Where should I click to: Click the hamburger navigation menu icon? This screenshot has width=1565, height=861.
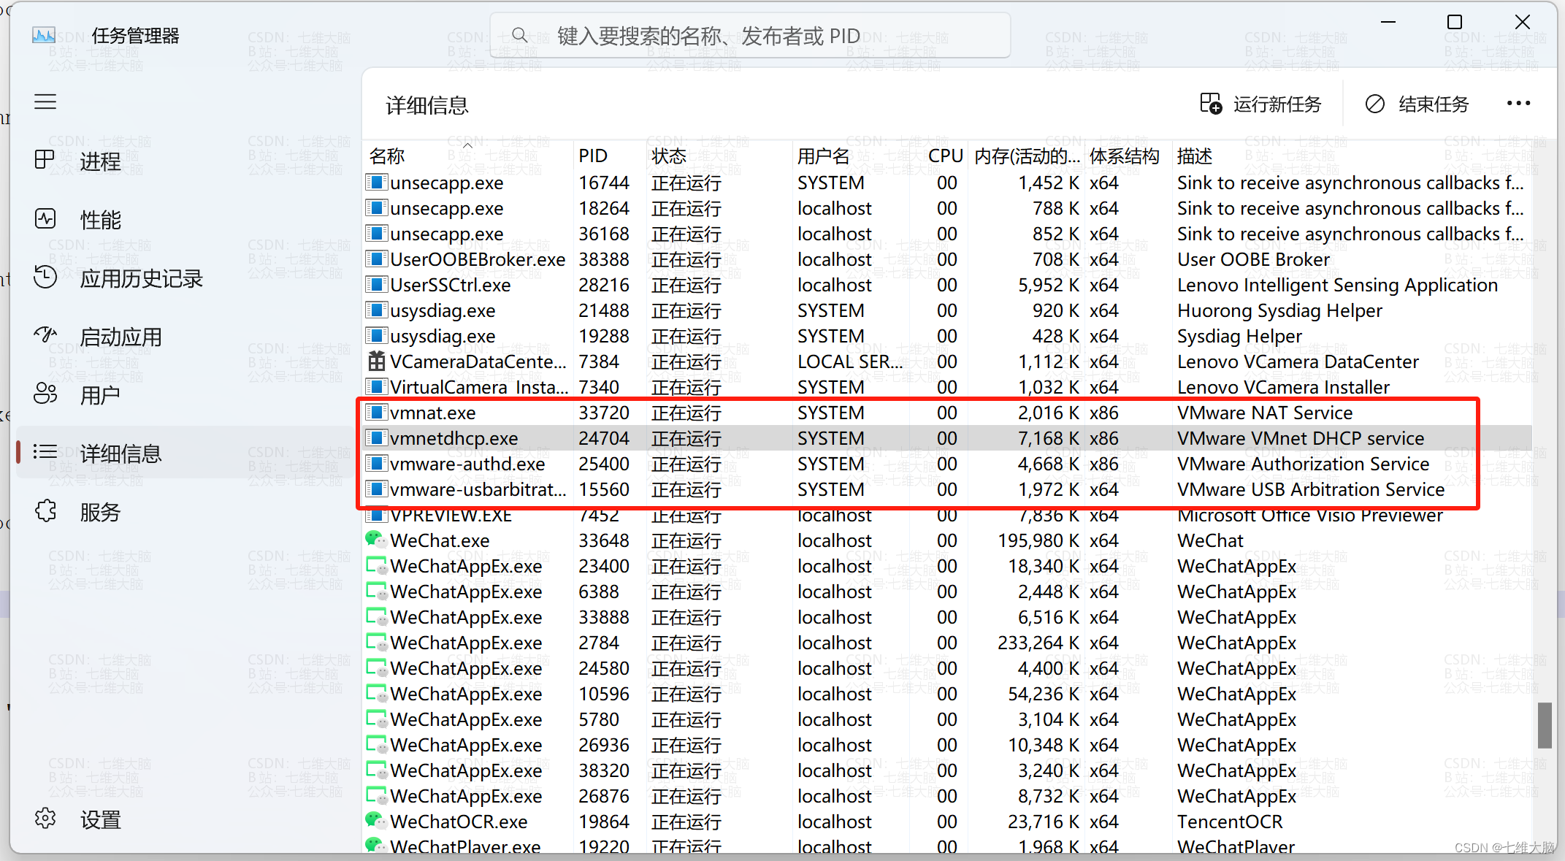click(45, 102)
